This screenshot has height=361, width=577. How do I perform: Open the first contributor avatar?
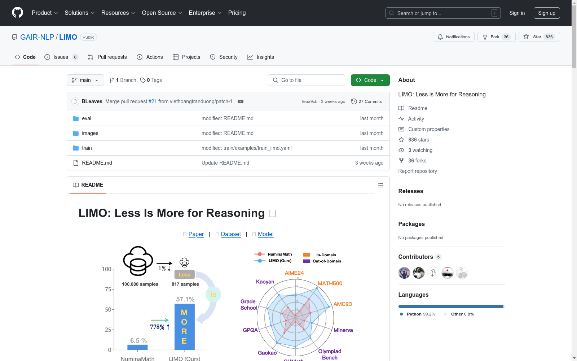pos(404,273)
